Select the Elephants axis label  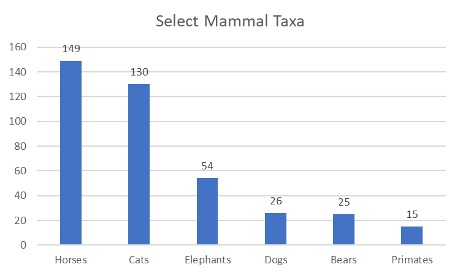click(x=207, y=260)
